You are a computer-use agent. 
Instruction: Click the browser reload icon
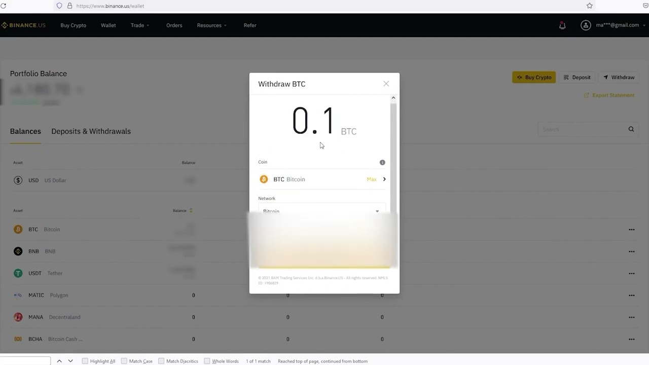point(4,6)
